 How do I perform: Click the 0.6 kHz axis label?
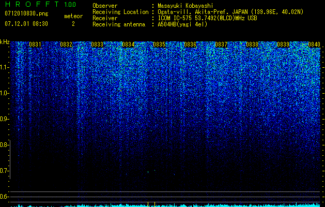tap(4, 197)
